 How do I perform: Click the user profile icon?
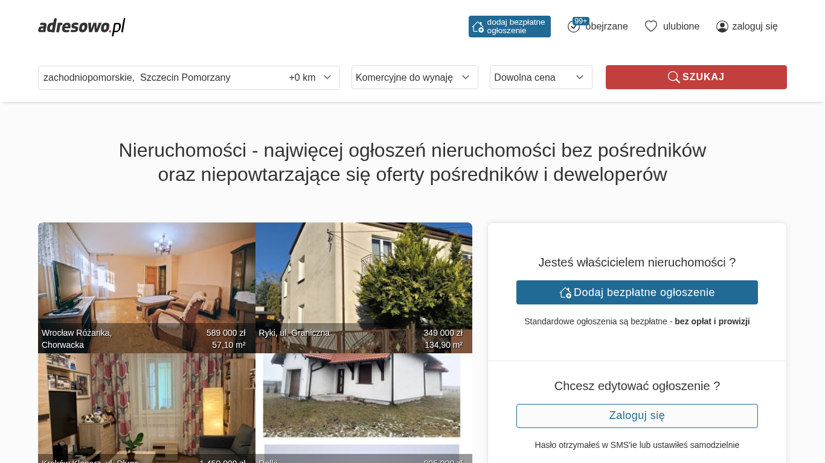point(722,27)
